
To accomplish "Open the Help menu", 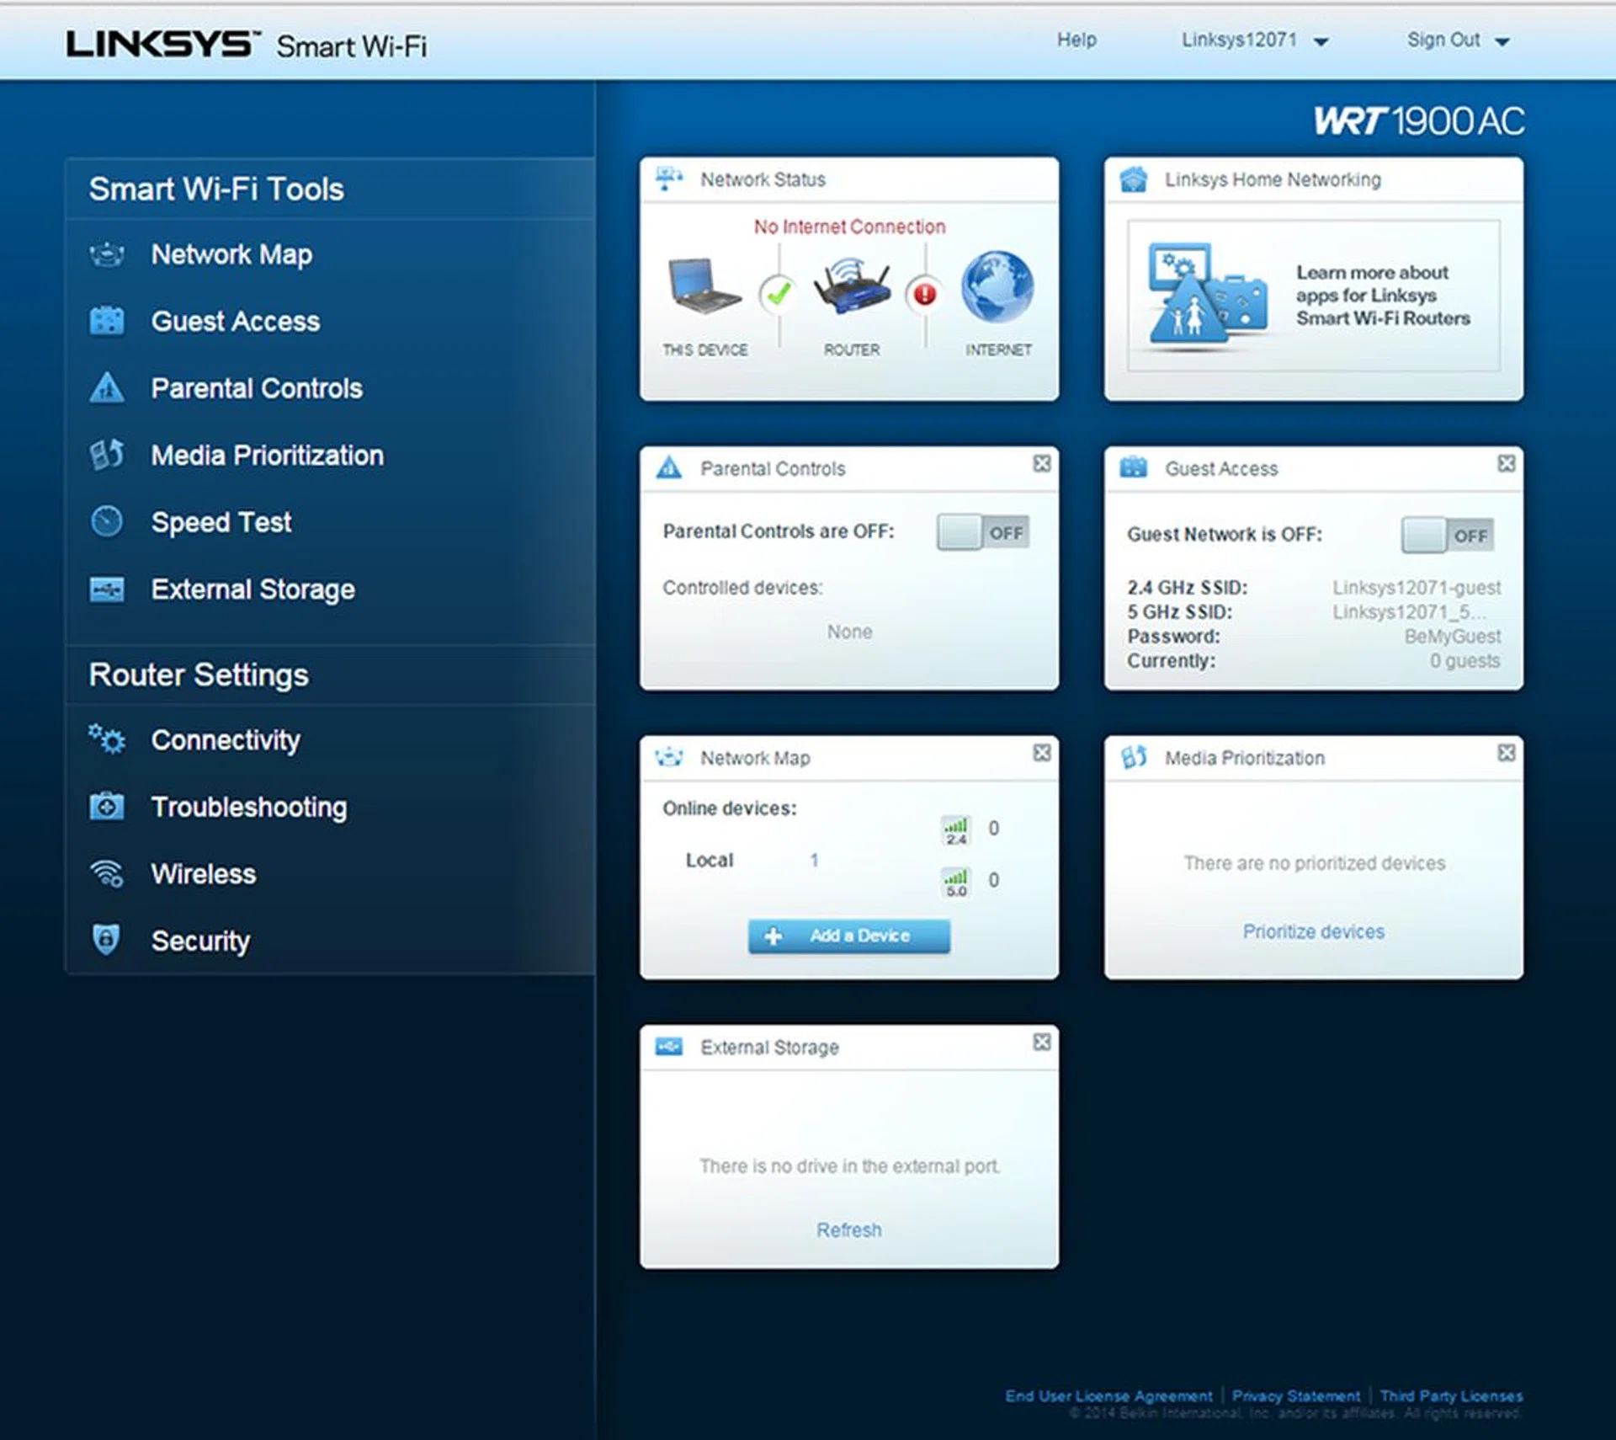I will click(1077, 40).
